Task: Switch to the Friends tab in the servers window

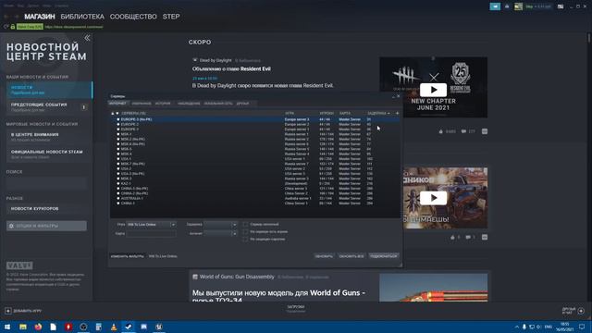Action: click(x=242, y=103)
